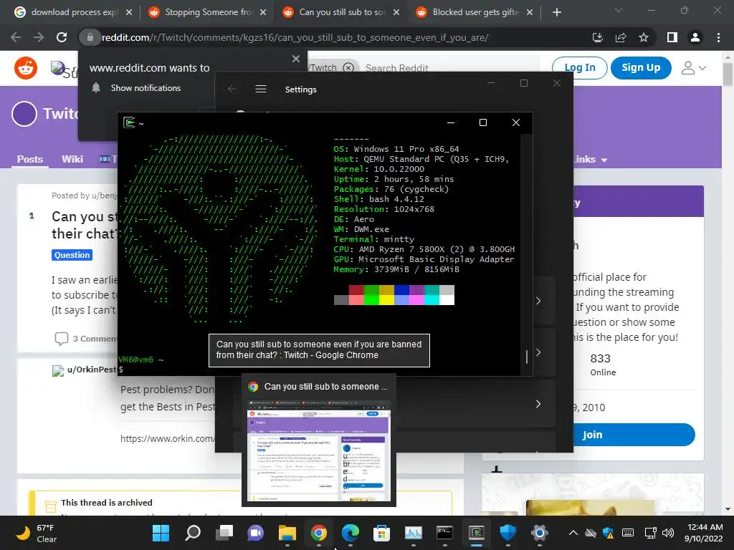
Task: Switch to 'Stopping Someone fro' tab
Action: click(x=207, y=12)
